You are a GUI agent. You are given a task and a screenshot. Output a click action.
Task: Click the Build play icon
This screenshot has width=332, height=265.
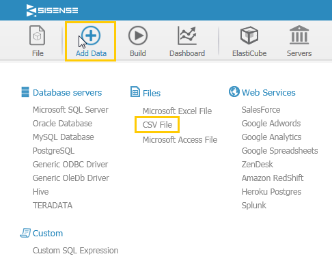click(138, 36)
